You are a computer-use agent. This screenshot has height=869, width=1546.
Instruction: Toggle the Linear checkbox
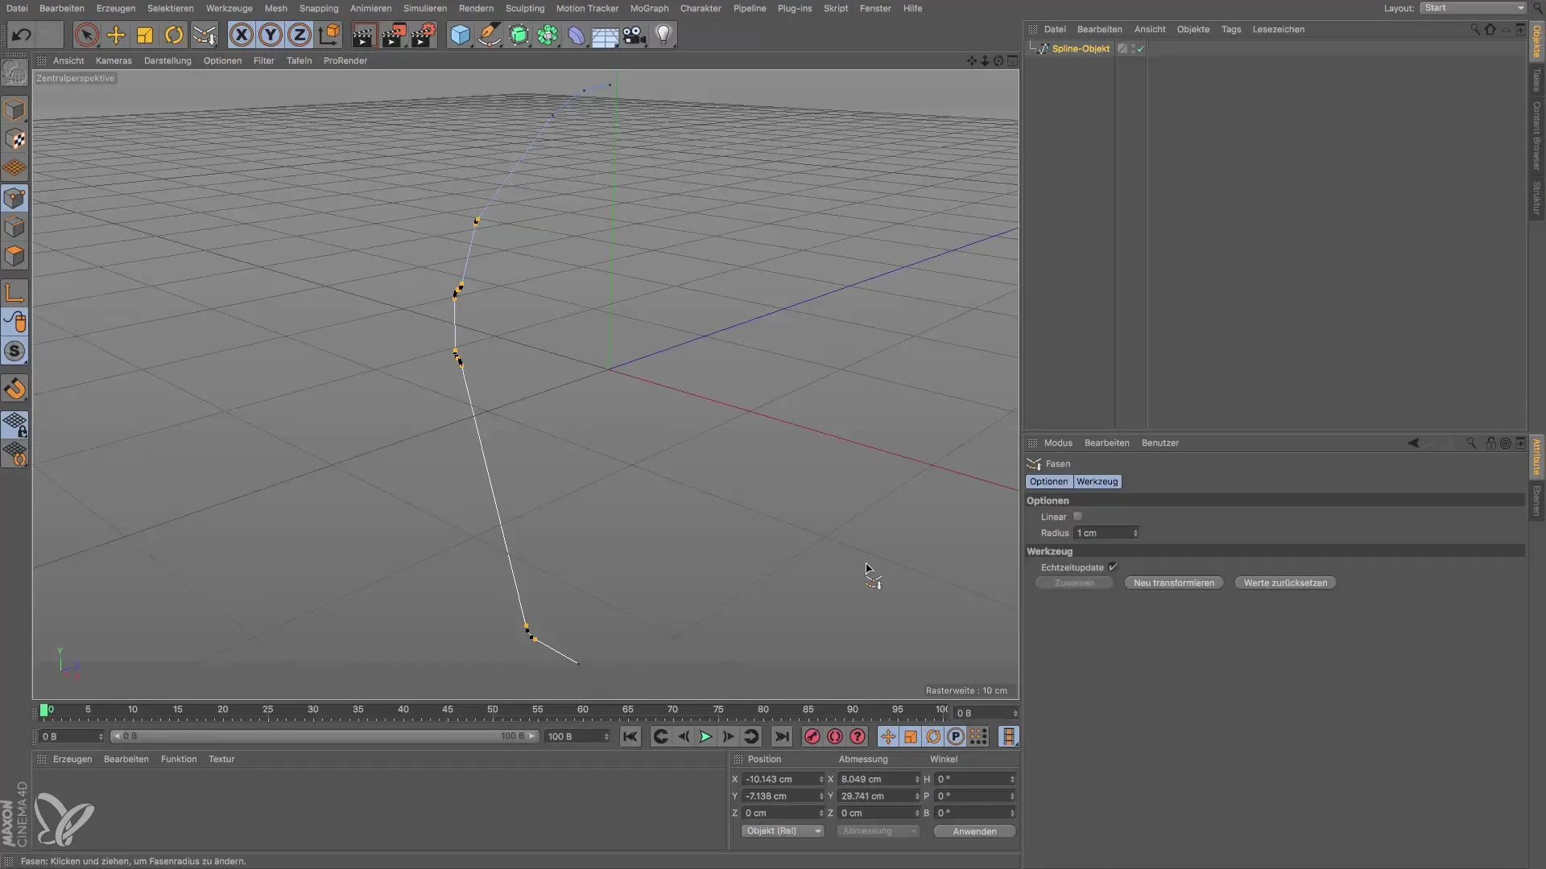[x=1077, y=517]
